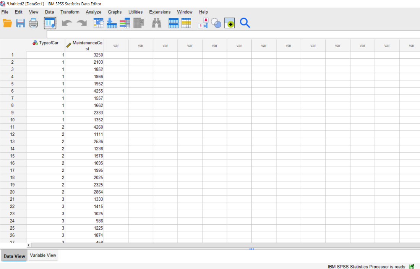Select cell with value 1995
The height and width of the screenshot is (269, 420).
click(84, 170)
